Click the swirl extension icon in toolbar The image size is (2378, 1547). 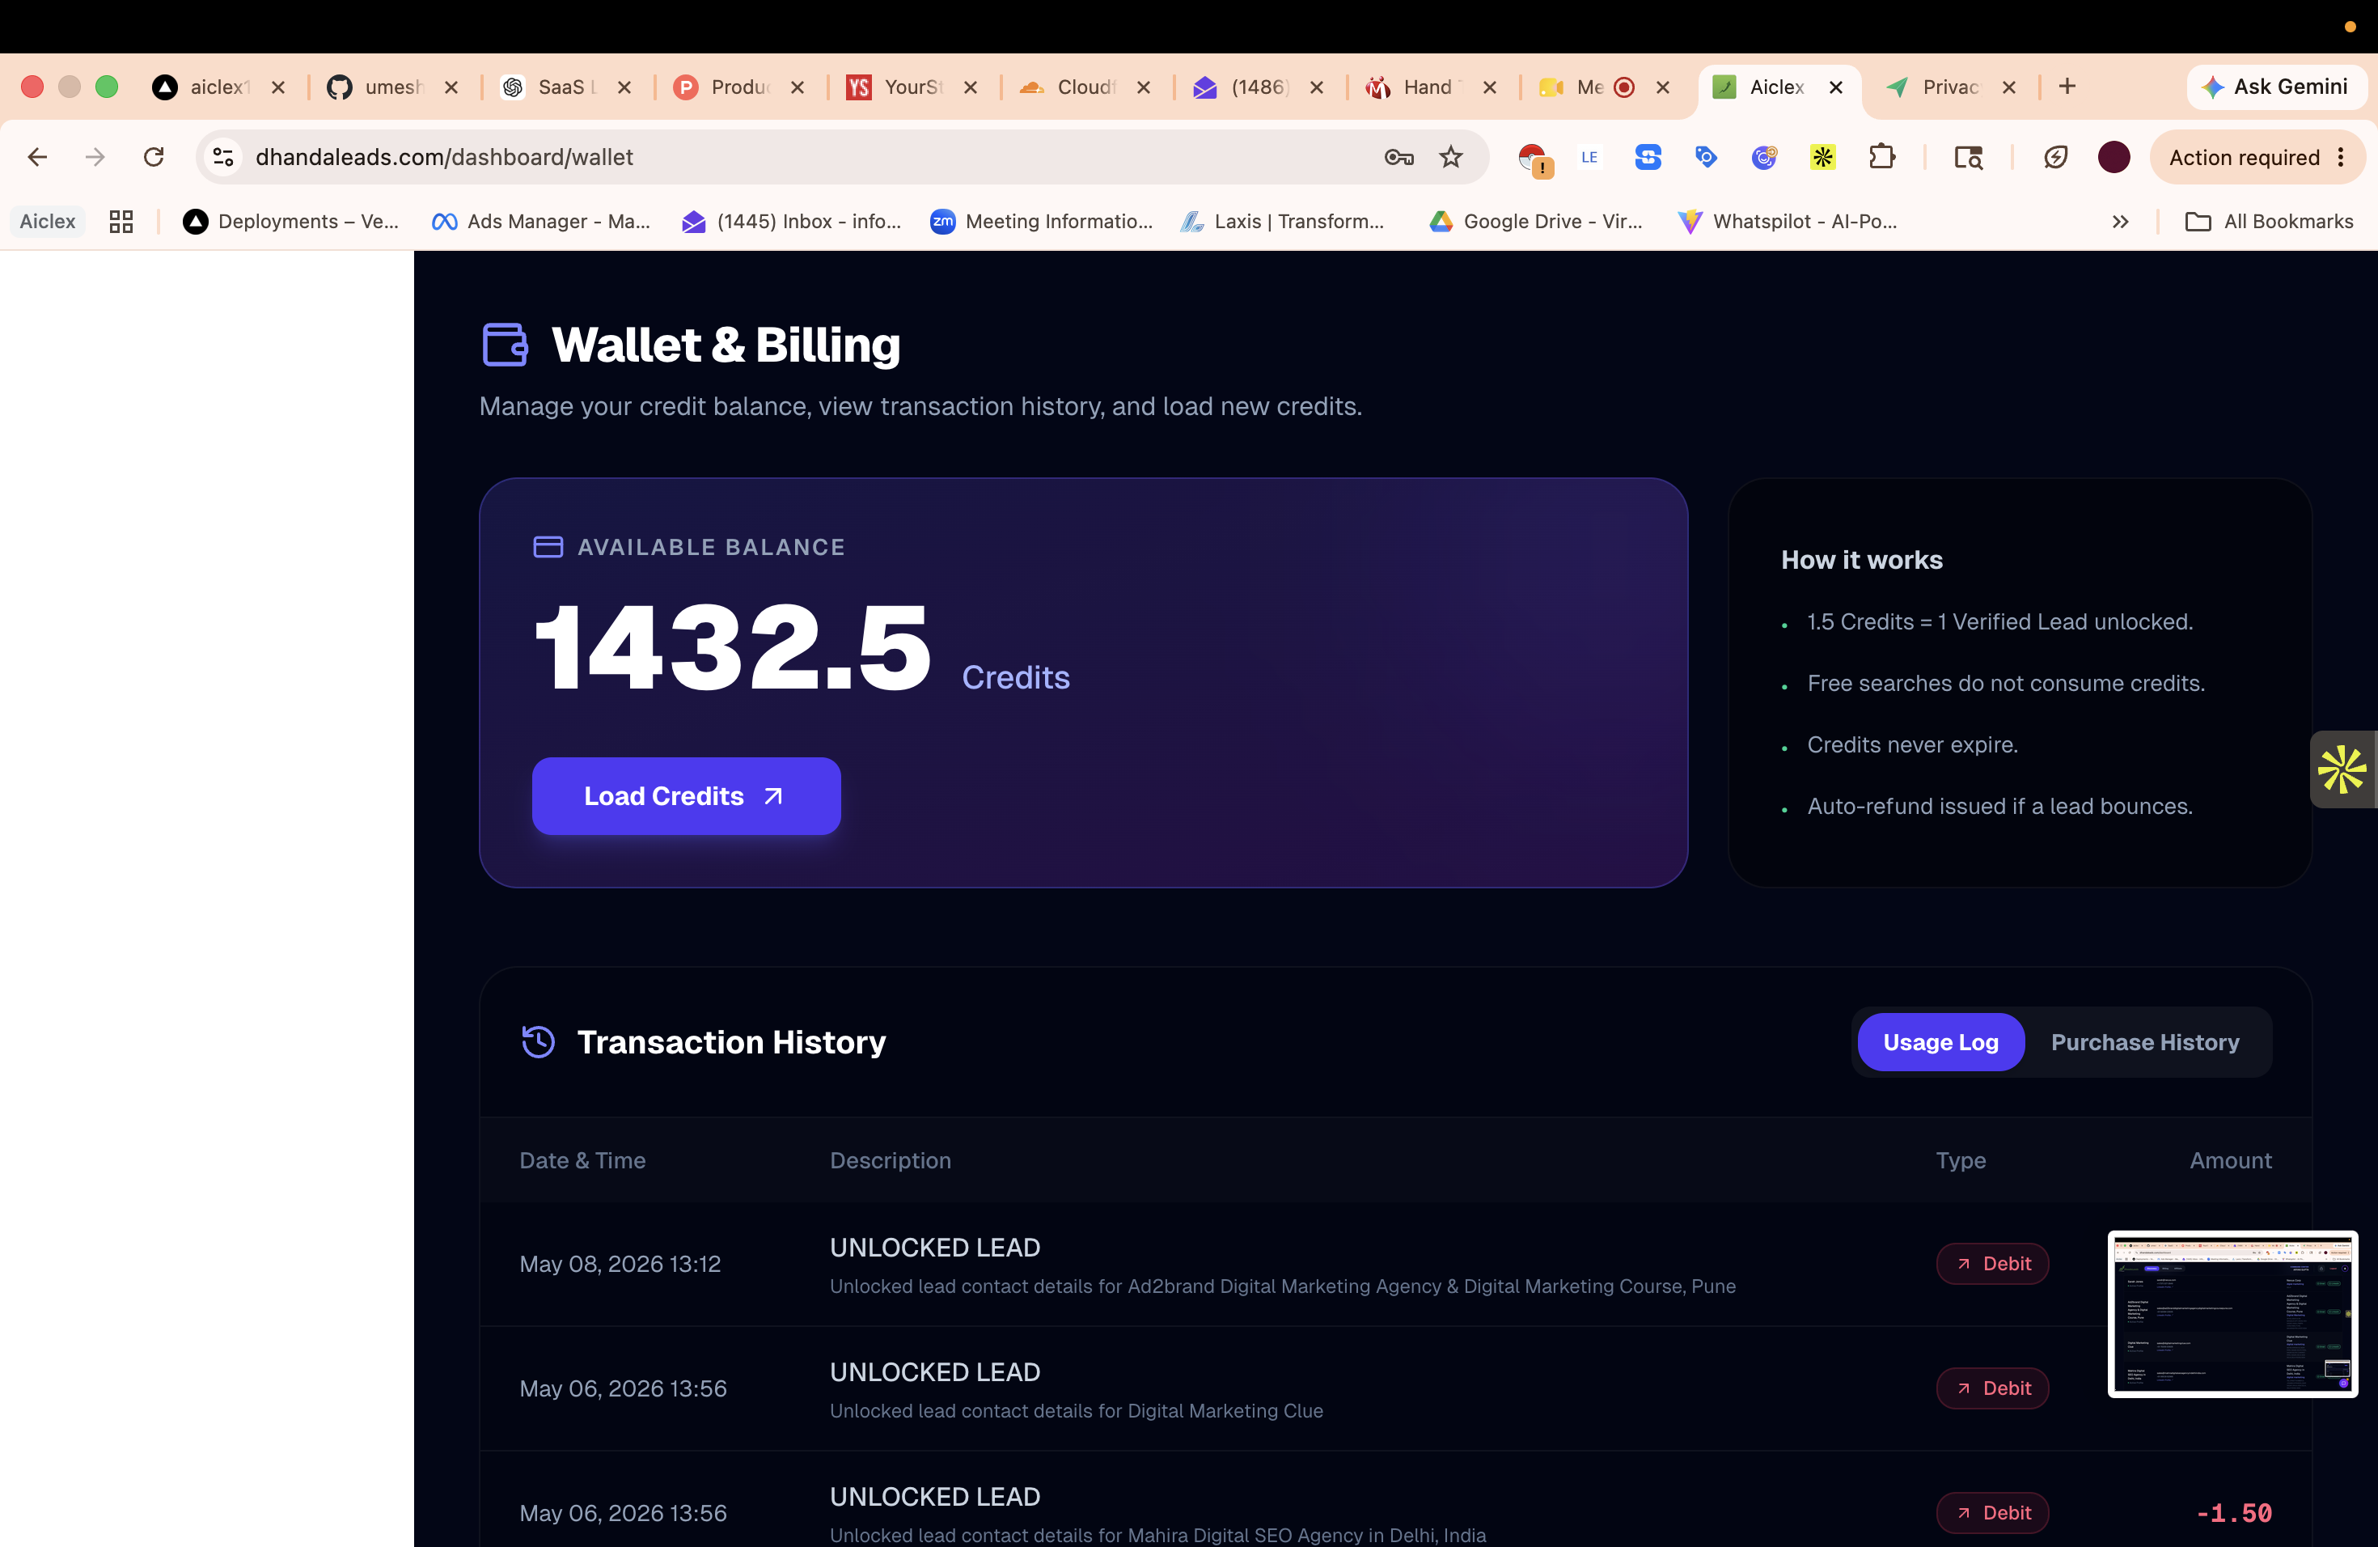1765,157
